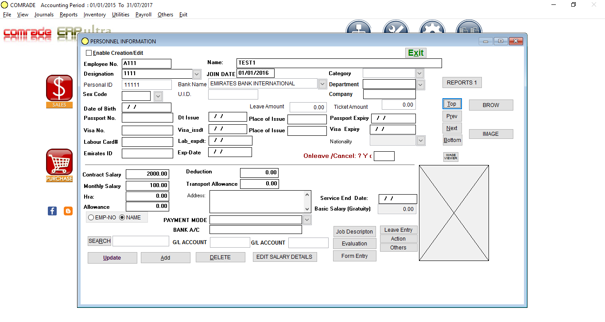Open the wrench tools toolbar icon
605x322 pixels.
point(396,30)
